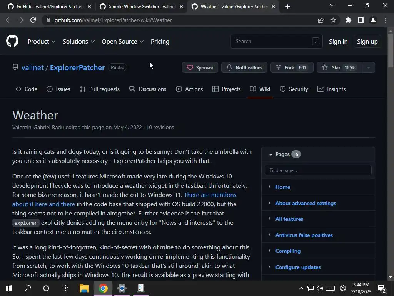
Task: Open the Pull requests tab
Action: click(x=100, y=89)
